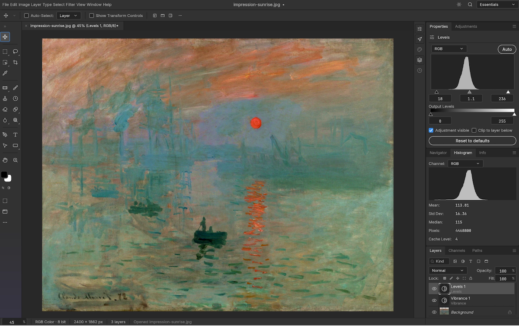The height and width of the screenshot is (326, 519).
Task: Click the layer Opacity value field
Action: [x=503, y=271]
